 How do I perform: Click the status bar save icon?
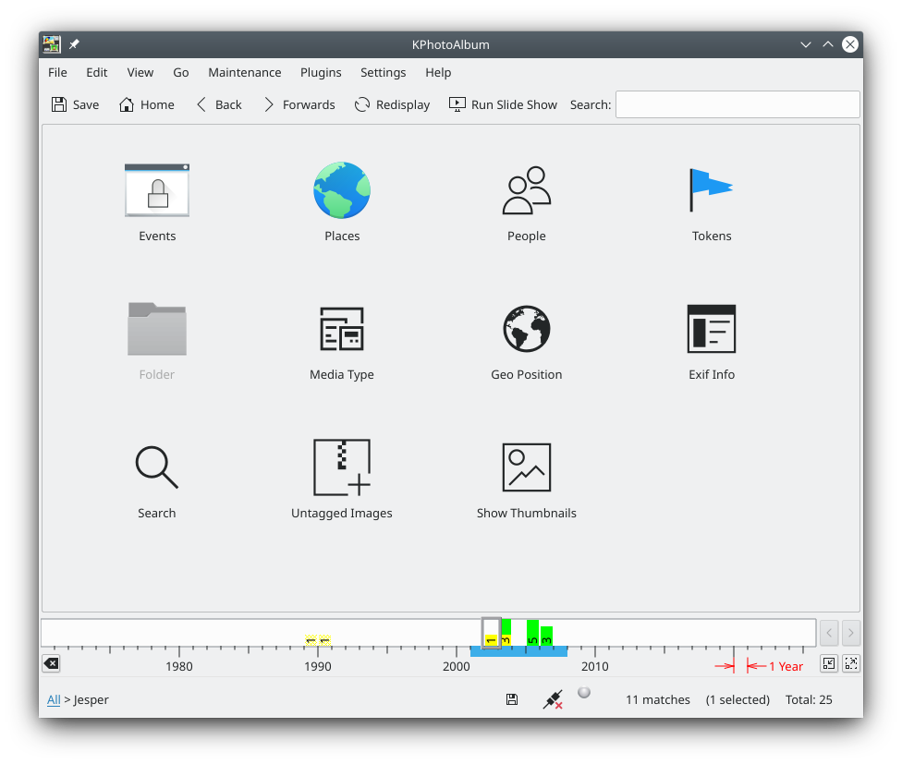(x=511, y=699)
